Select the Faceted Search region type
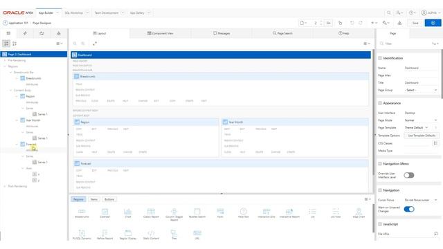 [x=197, y=213]
